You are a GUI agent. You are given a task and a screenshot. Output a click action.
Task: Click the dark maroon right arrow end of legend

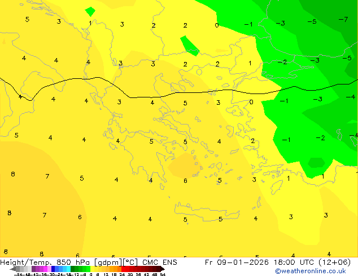pos(162,269)
